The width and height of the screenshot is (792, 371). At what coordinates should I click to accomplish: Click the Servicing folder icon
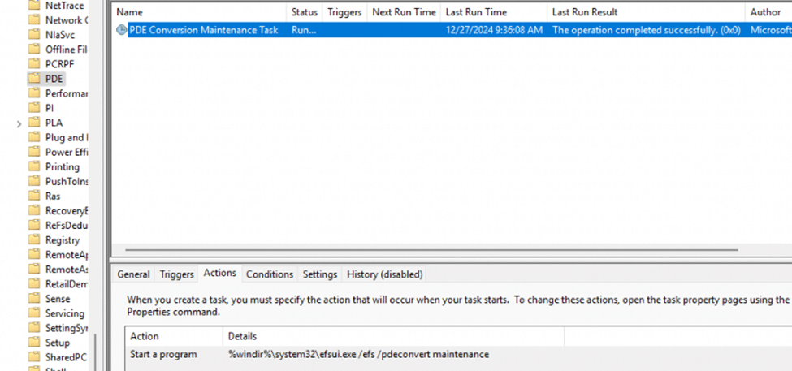click(34, 313)
